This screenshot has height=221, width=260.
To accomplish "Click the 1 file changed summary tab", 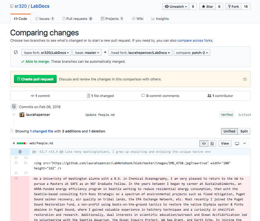I will (x=100, y=96).
